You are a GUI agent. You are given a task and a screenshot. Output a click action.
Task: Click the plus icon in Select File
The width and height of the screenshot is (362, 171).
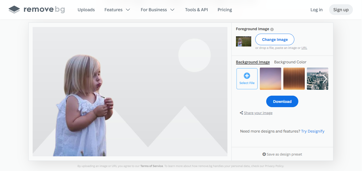click(247, 76)
